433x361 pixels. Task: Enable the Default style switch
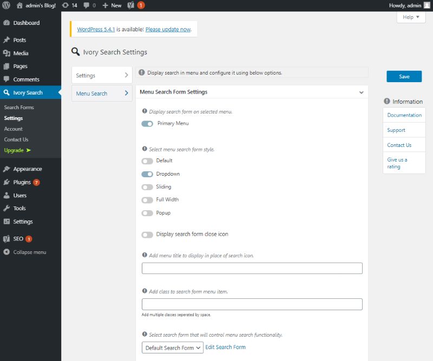coord(147,161)
